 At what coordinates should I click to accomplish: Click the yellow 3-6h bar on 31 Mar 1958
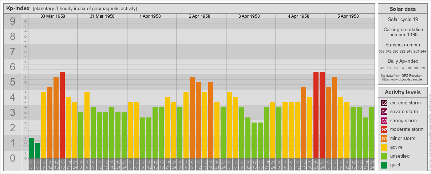pyautogui.click(x=87, y=125)
